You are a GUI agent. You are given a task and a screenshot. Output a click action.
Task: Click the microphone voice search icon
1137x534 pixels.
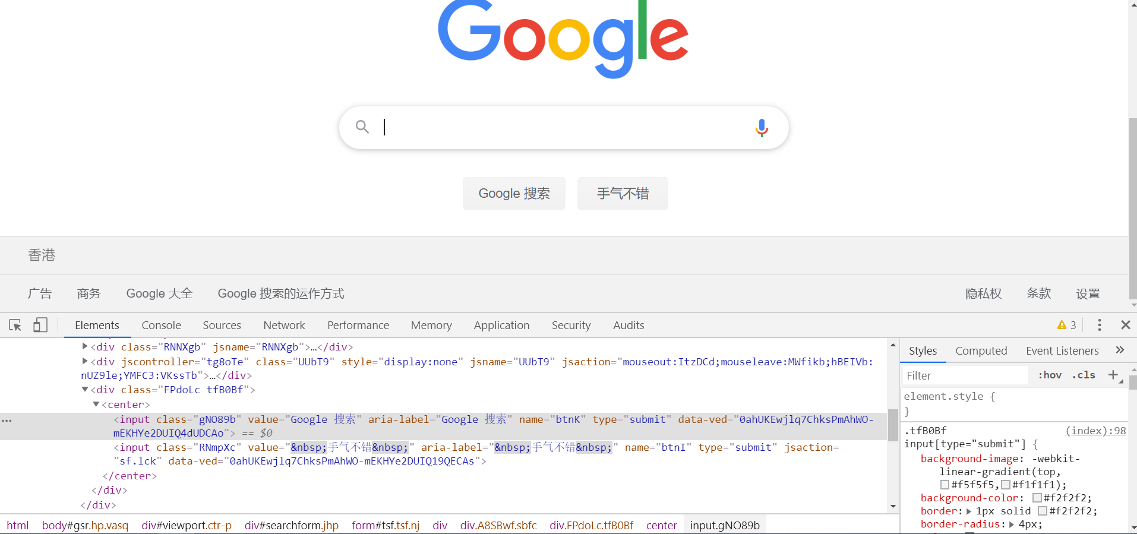click(x=762, y=128)
